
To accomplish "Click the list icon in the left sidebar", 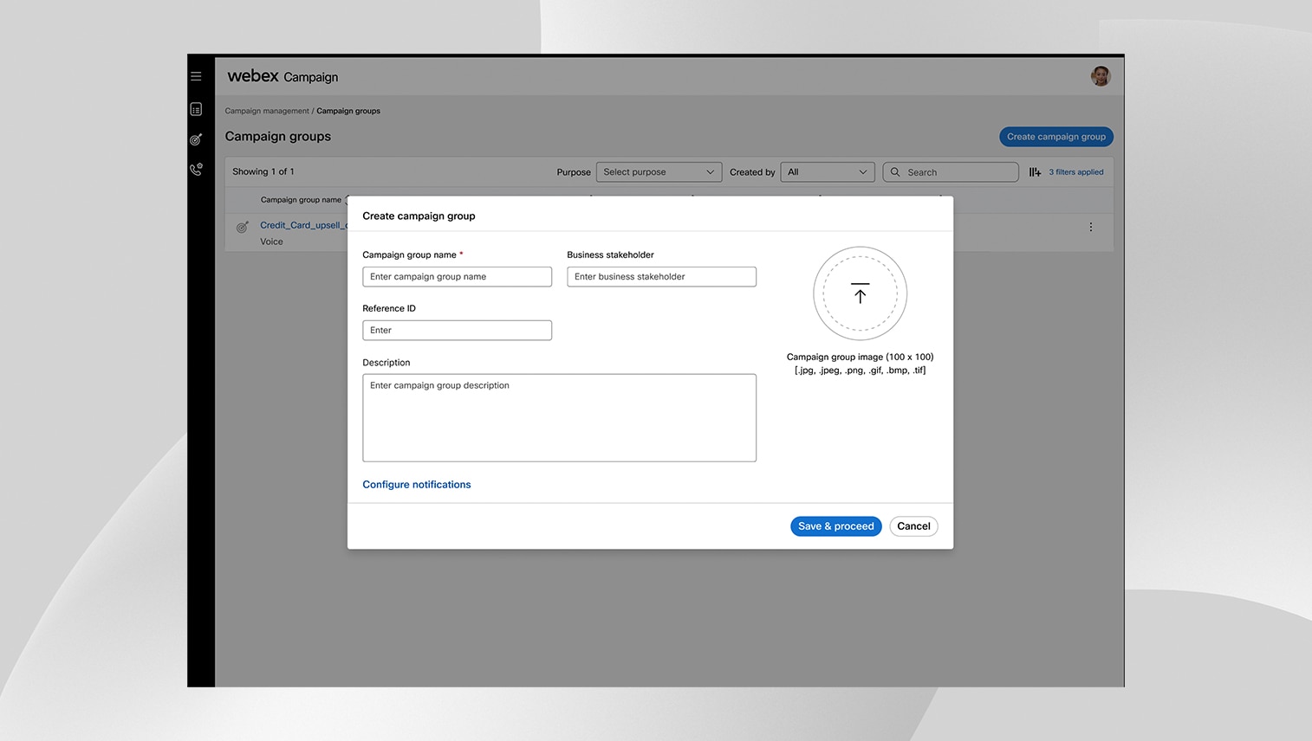I will pos(196,109).
